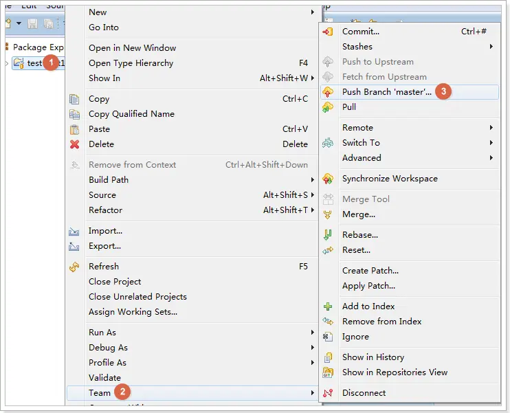
Task: Choose Go Into from context menu
Action: [x=192, y=27]
